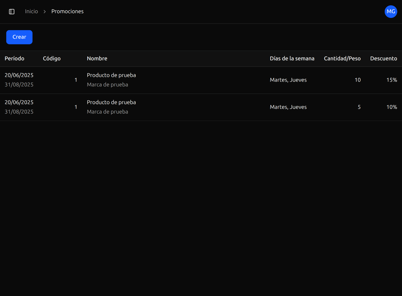Click quantity 10 in the first row
This screenshot has height=296, width=402.
coord(357,80)
